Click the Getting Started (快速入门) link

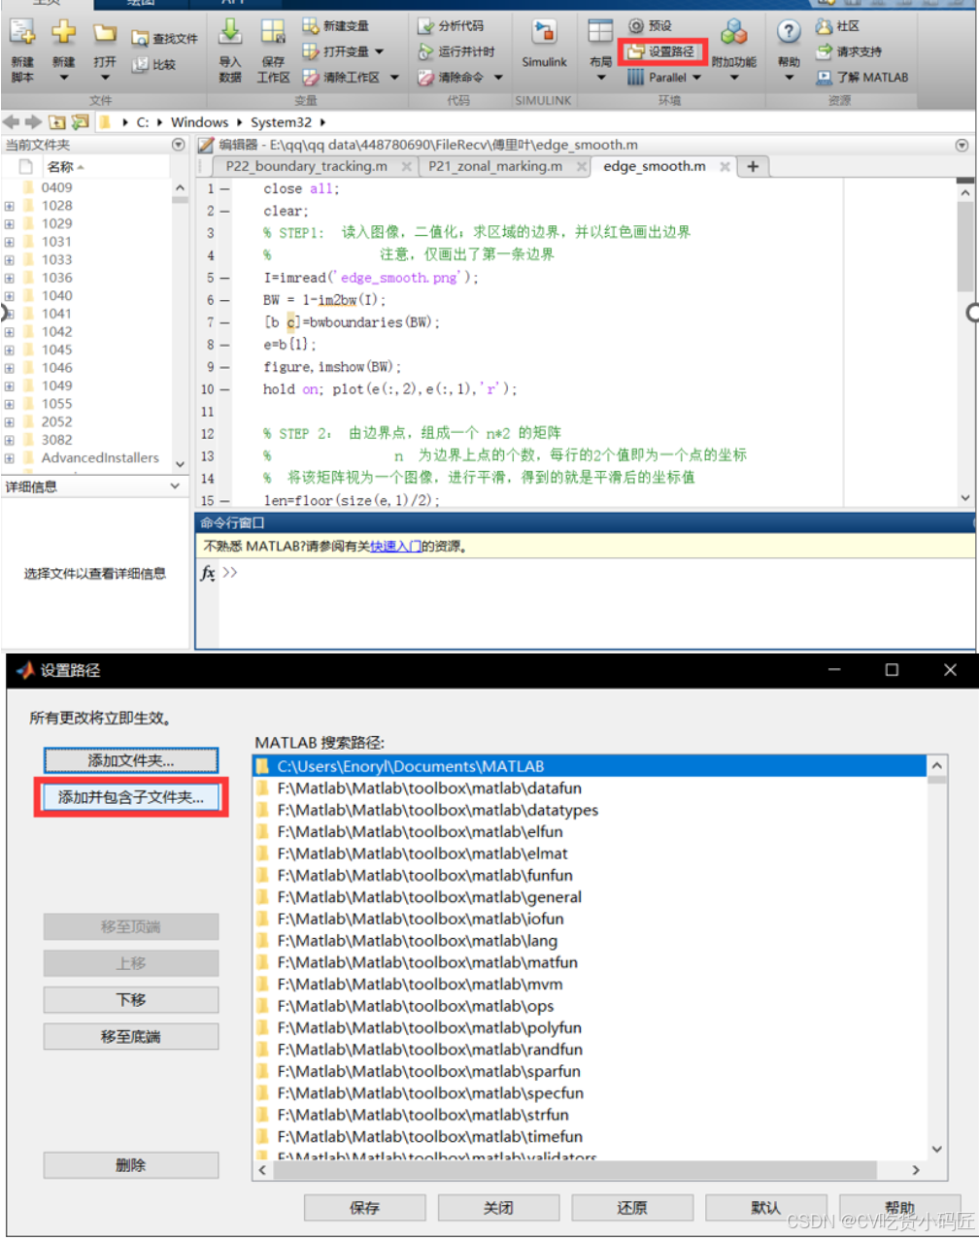click(395, 547)
